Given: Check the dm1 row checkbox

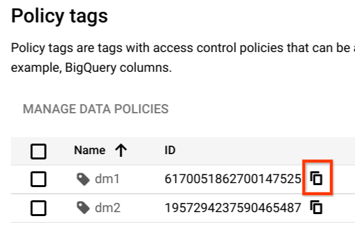Looking at the screenshot, I should point(39,179).
